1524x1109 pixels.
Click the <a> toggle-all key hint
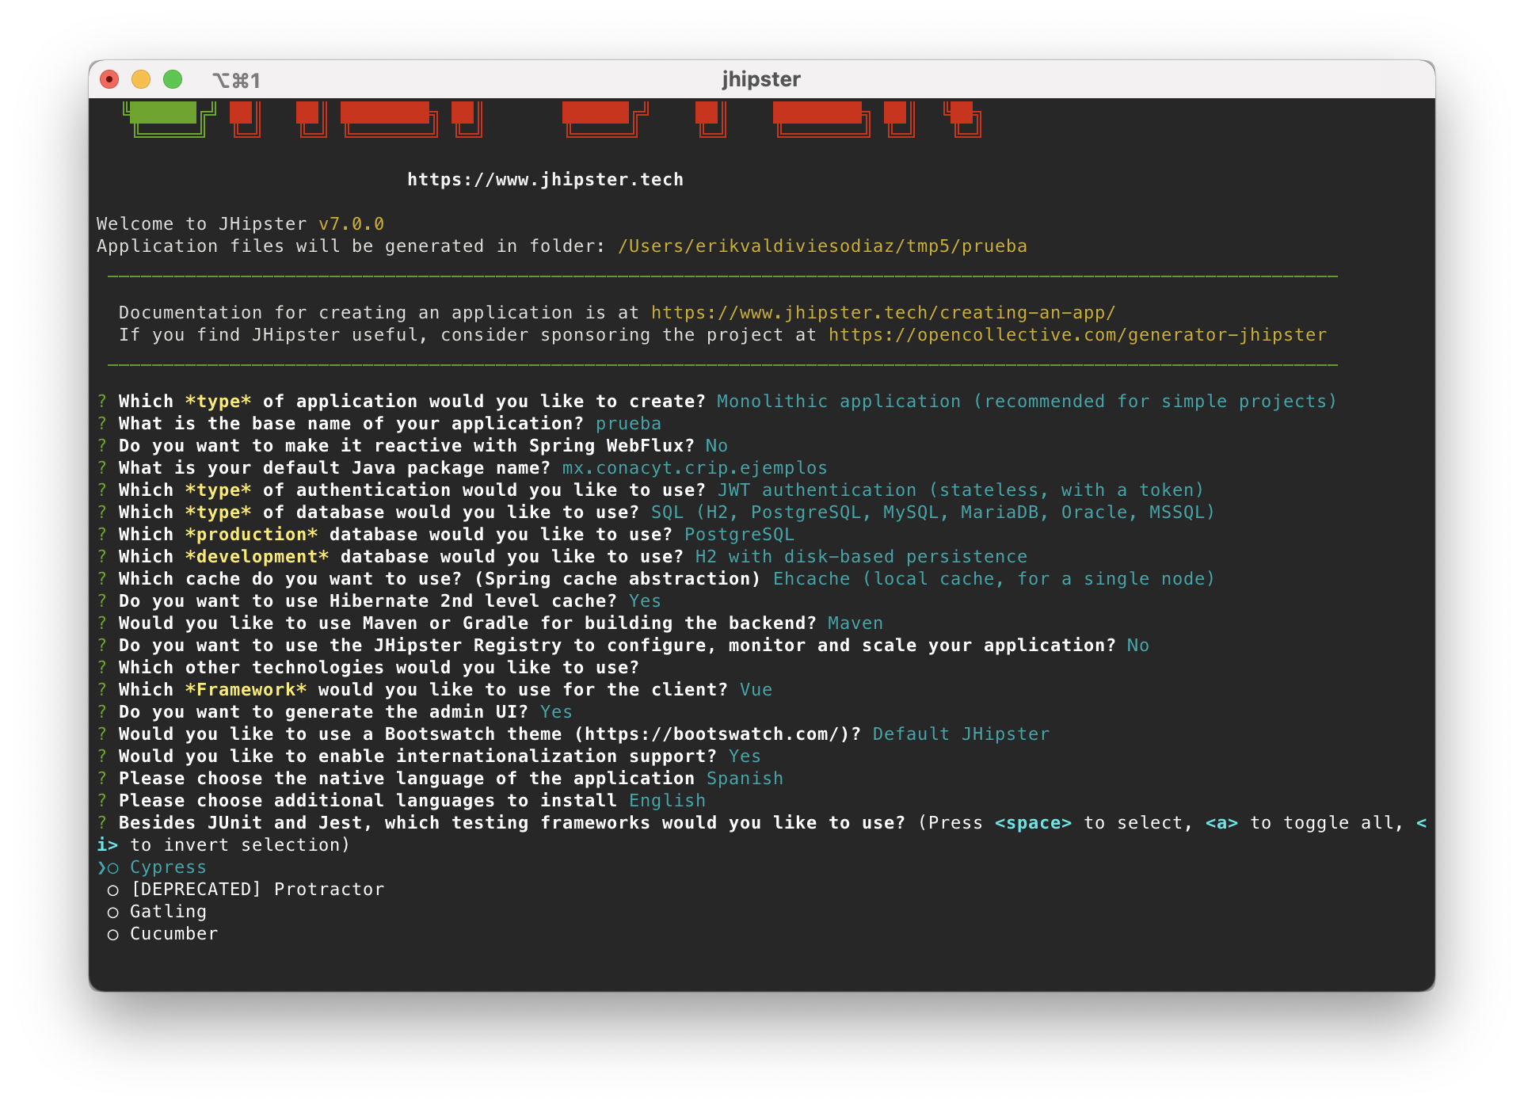1221,823
